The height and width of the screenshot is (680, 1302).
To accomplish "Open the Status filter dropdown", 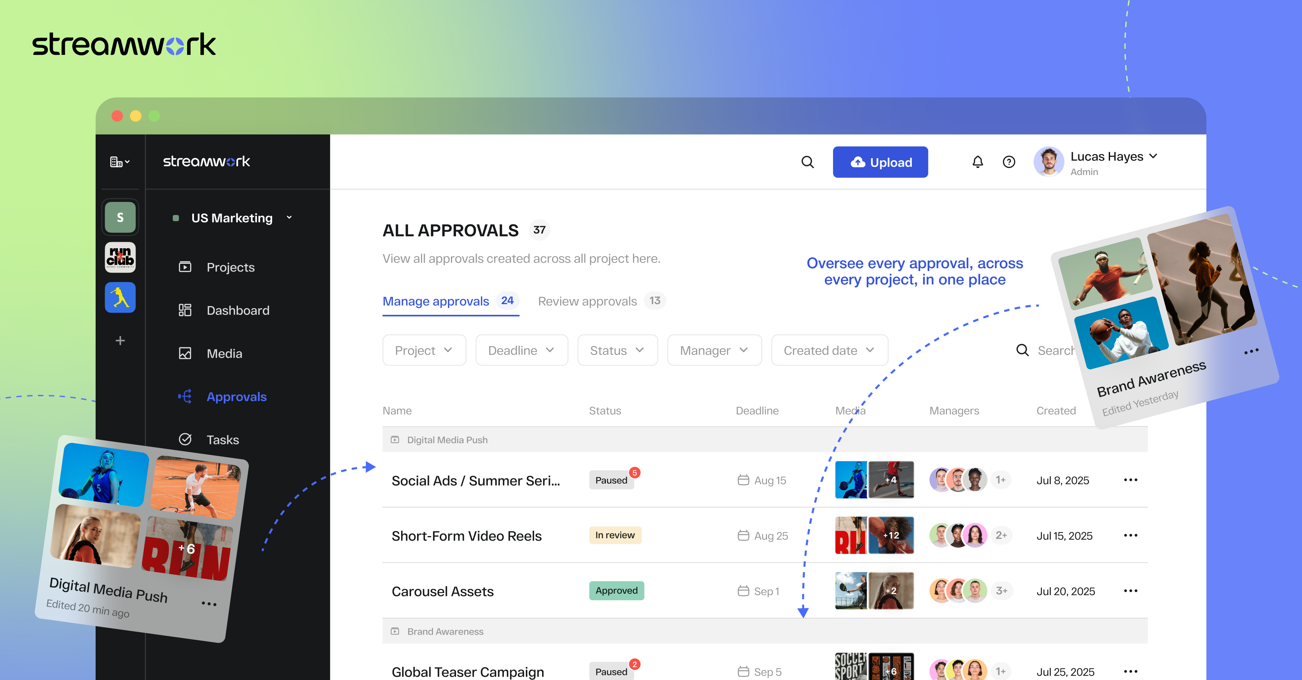I will [617, 350].
